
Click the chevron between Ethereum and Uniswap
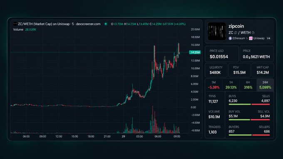point(247,38)
